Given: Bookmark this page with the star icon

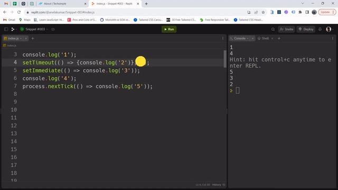Looking at the screenshot, I should 263,12.
